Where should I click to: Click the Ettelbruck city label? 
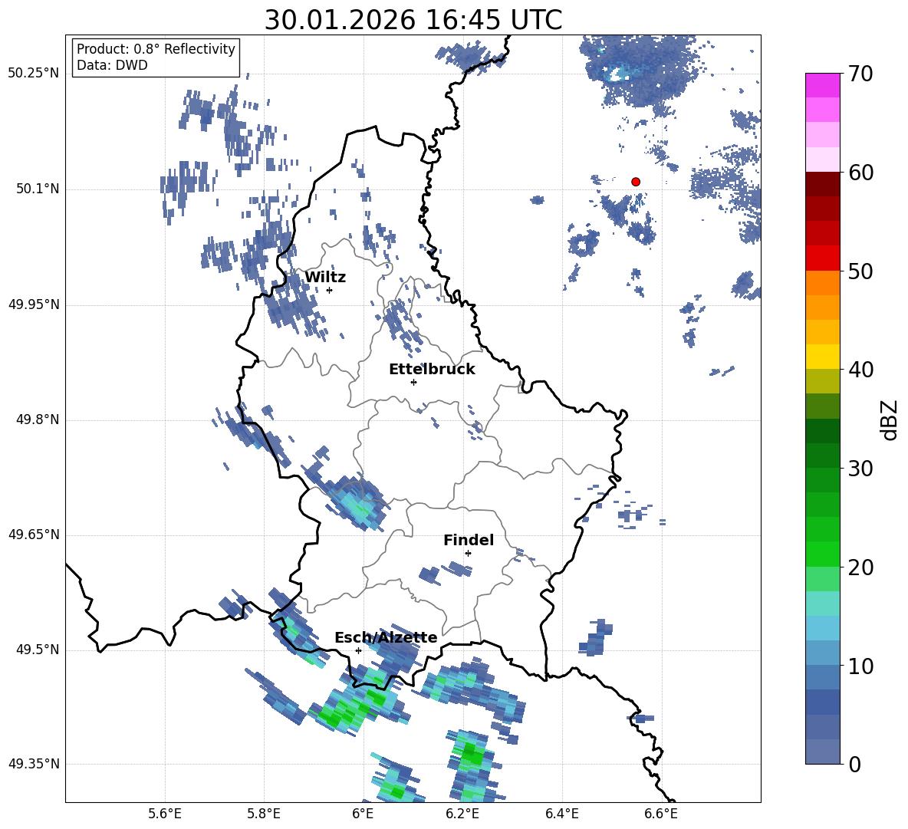(x=432, y=370)
